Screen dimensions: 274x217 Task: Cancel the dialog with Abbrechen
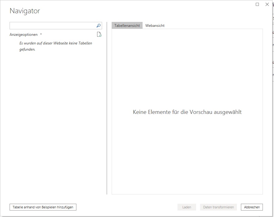point(252,207)
